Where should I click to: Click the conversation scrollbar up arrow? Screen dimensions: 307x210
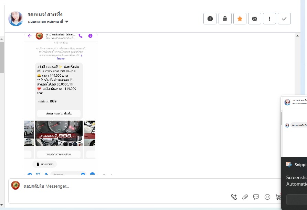click(x=297, y=36)
